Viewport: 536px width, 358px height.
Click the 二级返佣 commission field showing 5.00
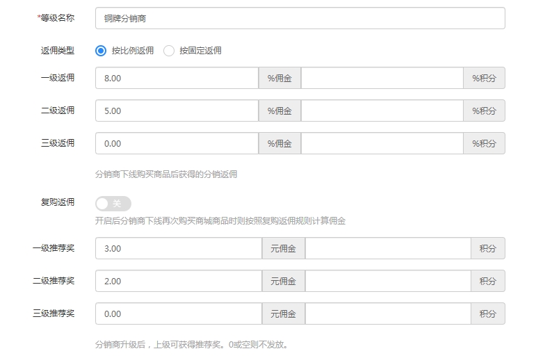pyautogui.click(x=177, y=111)
